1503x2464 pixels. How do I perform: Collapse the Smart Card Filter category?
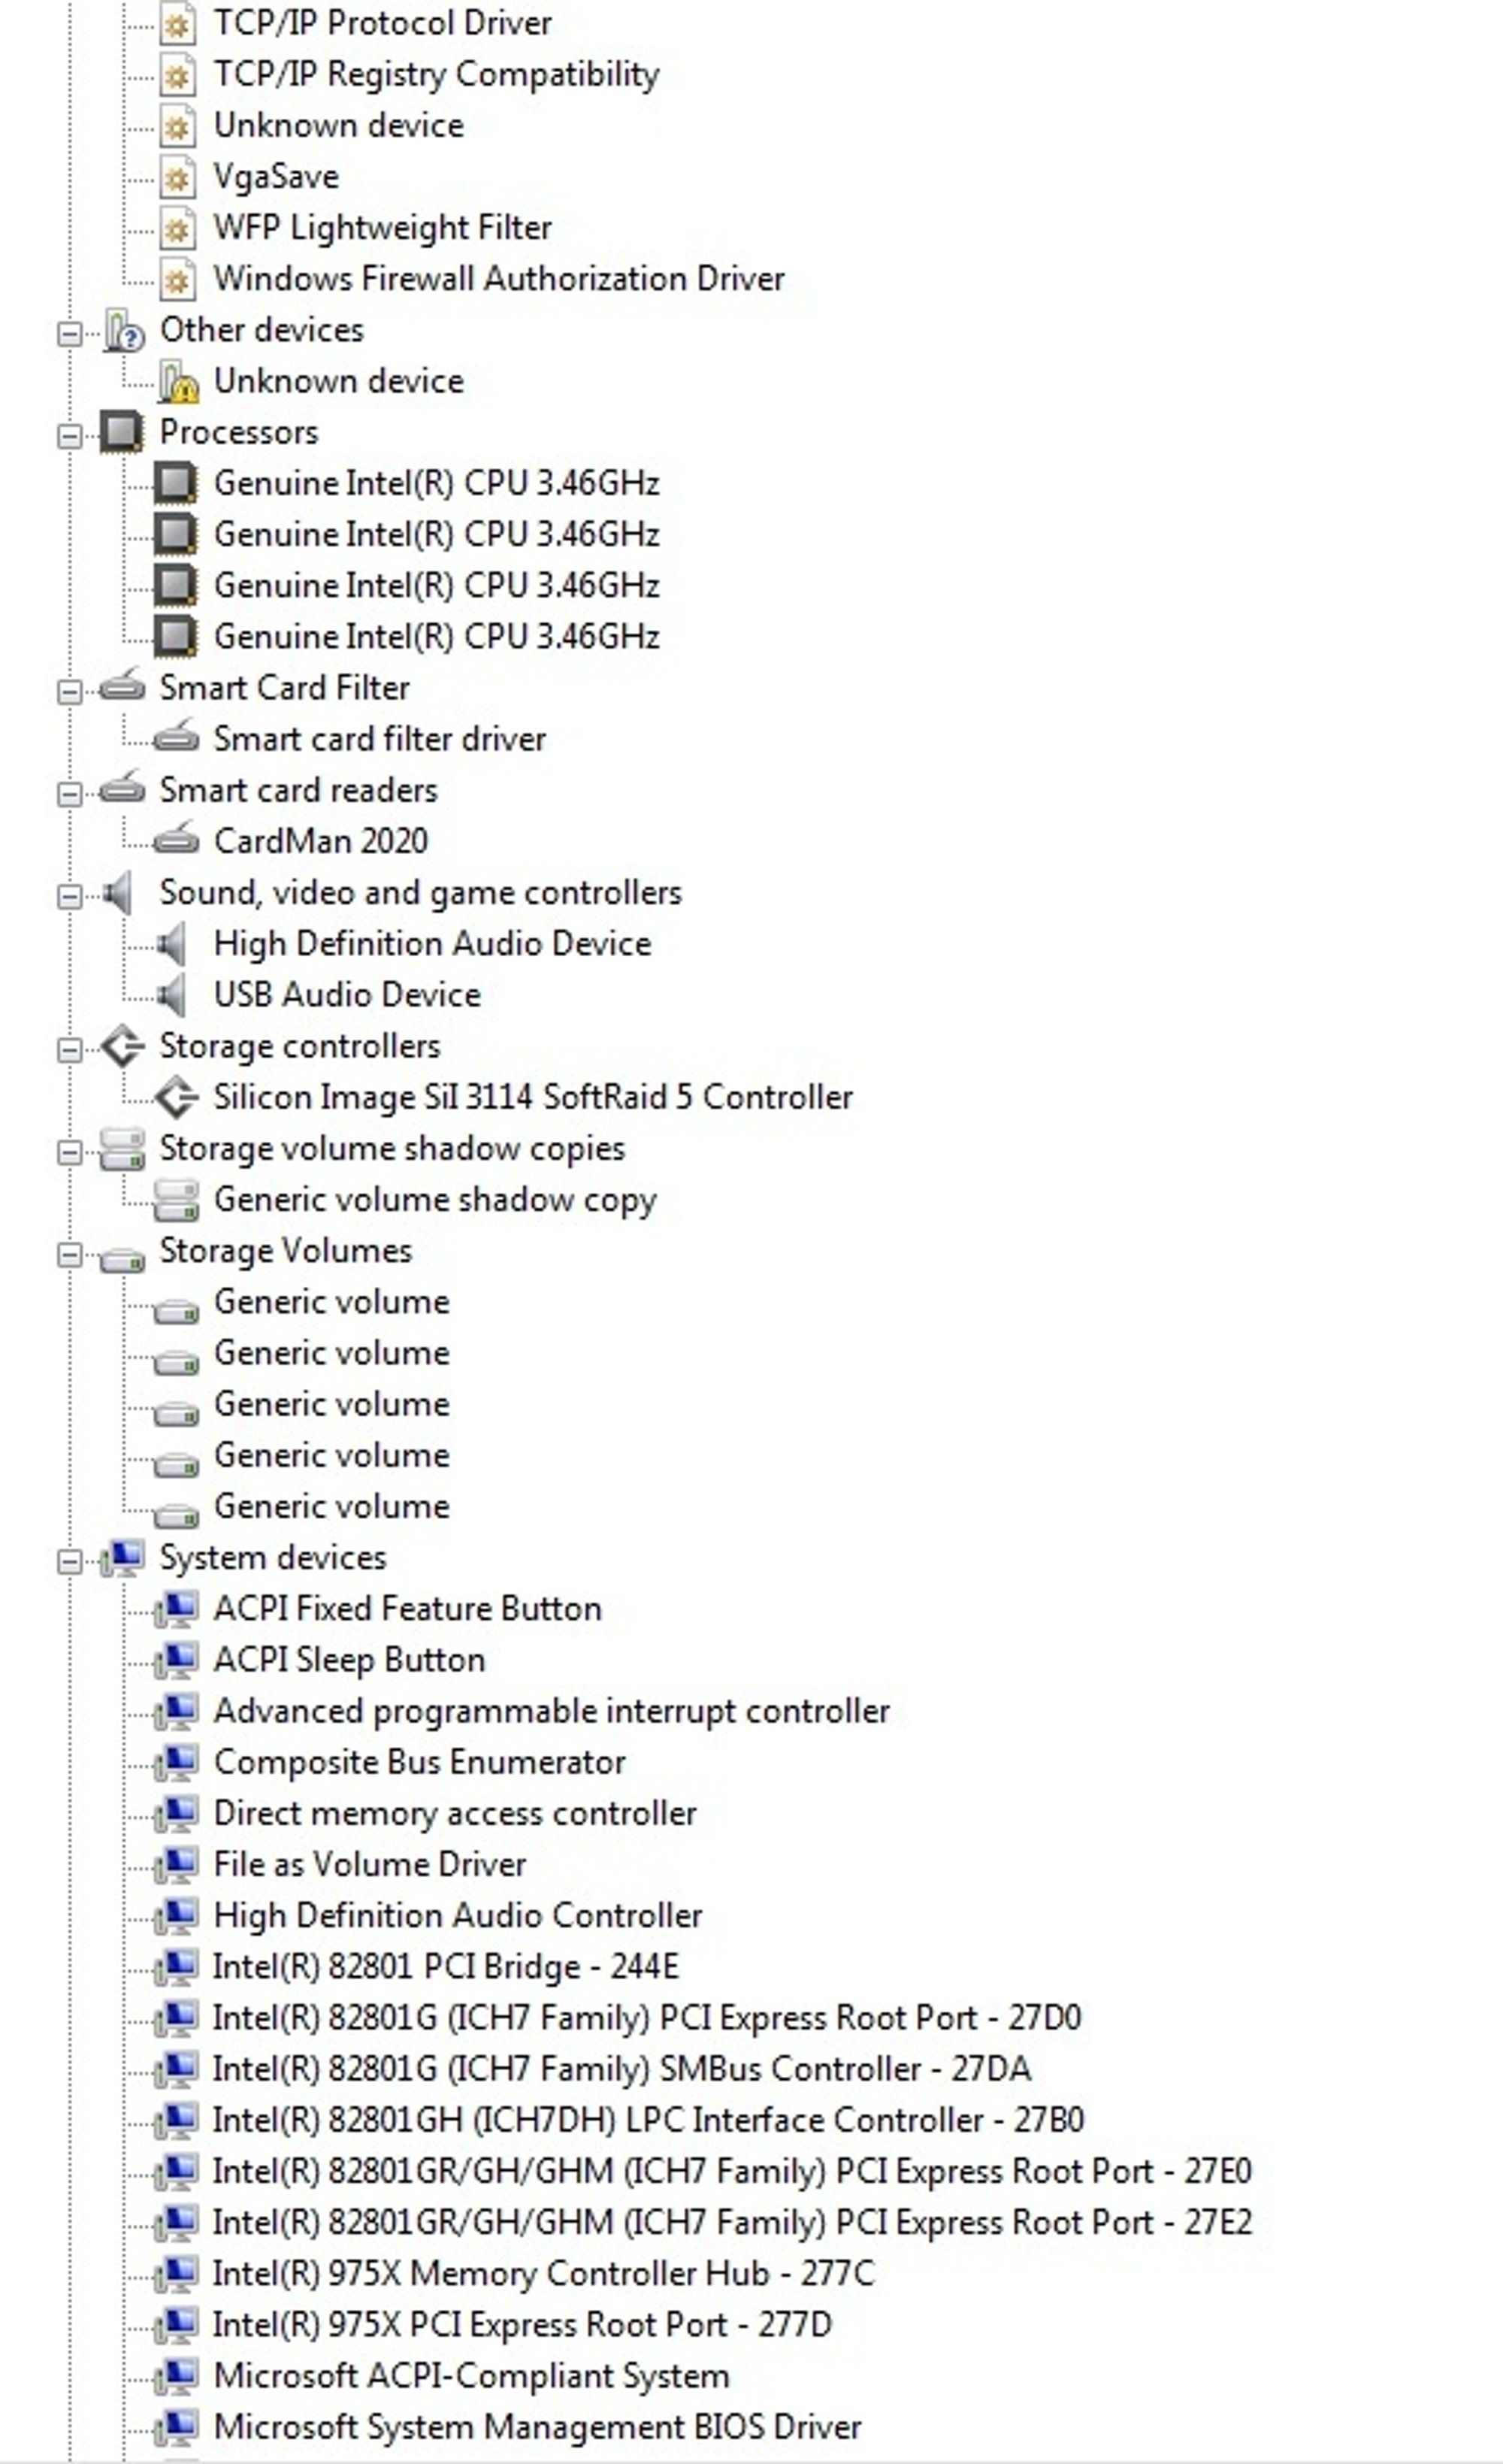[69, 692]
